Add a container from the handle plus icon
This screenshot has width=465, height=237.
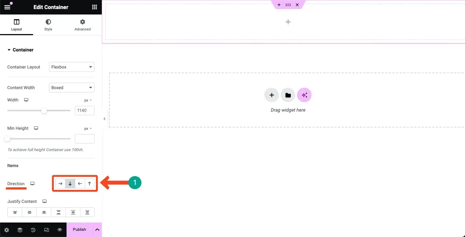(279, 5)
